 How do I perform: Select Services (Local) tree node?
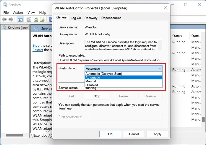(x=16, y=28)
